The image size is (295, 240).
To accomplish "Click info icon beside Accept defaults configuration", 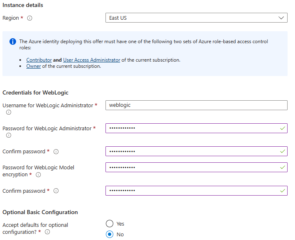I will [x=47, y=232].
